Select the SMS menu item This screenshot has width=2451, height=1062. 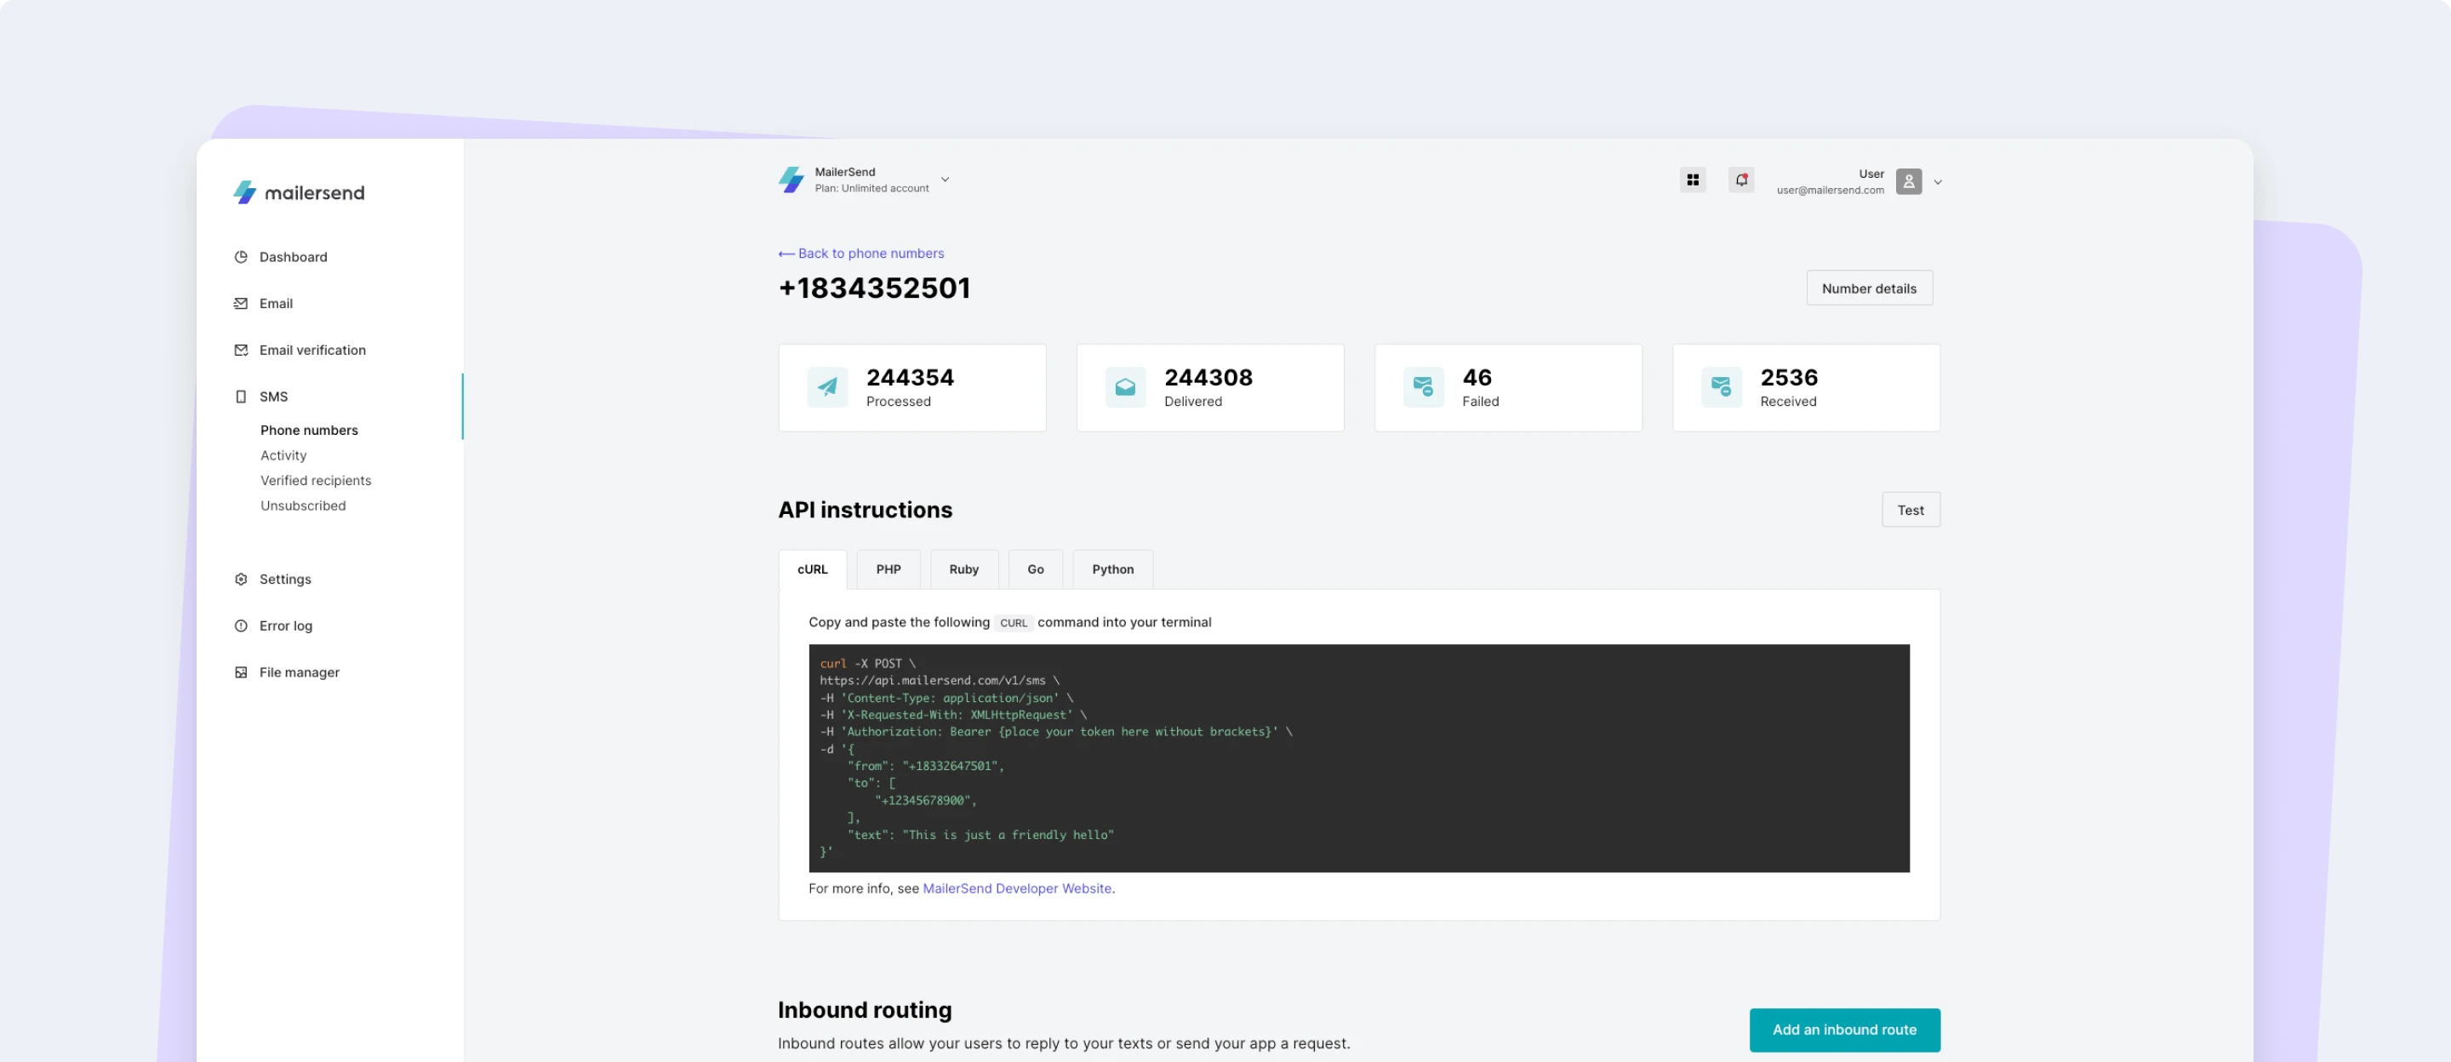(x=273, y=397)
